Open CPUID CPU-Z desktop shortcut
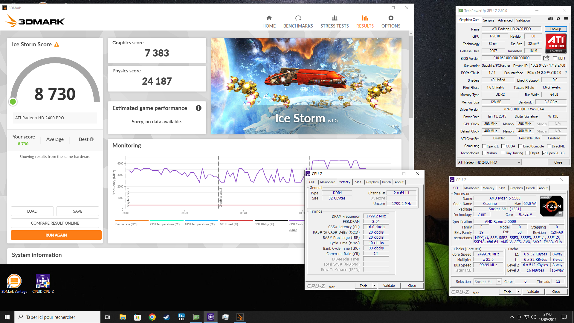The width and height of the screenshot is (574, 323). tap(43, 284)
